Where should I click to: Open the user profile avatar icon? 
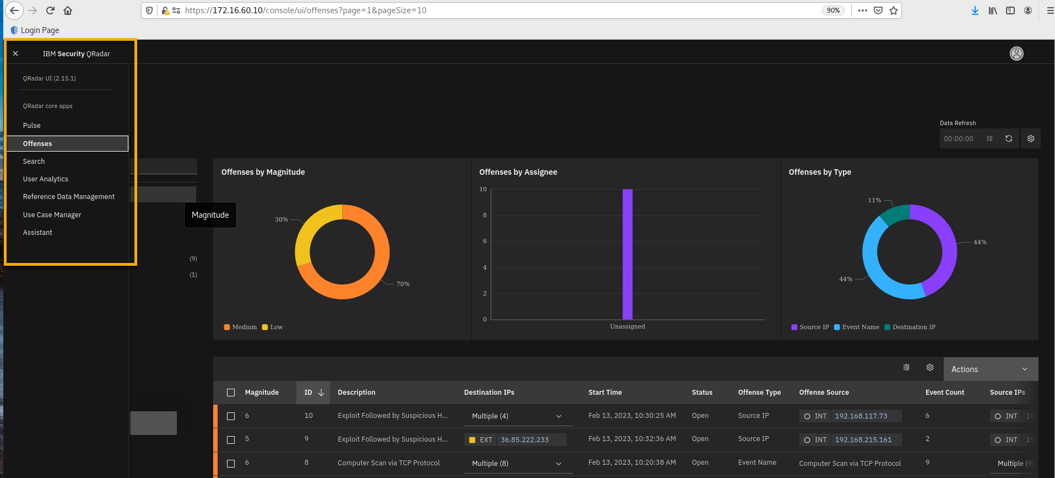(x=1016, y=53)
